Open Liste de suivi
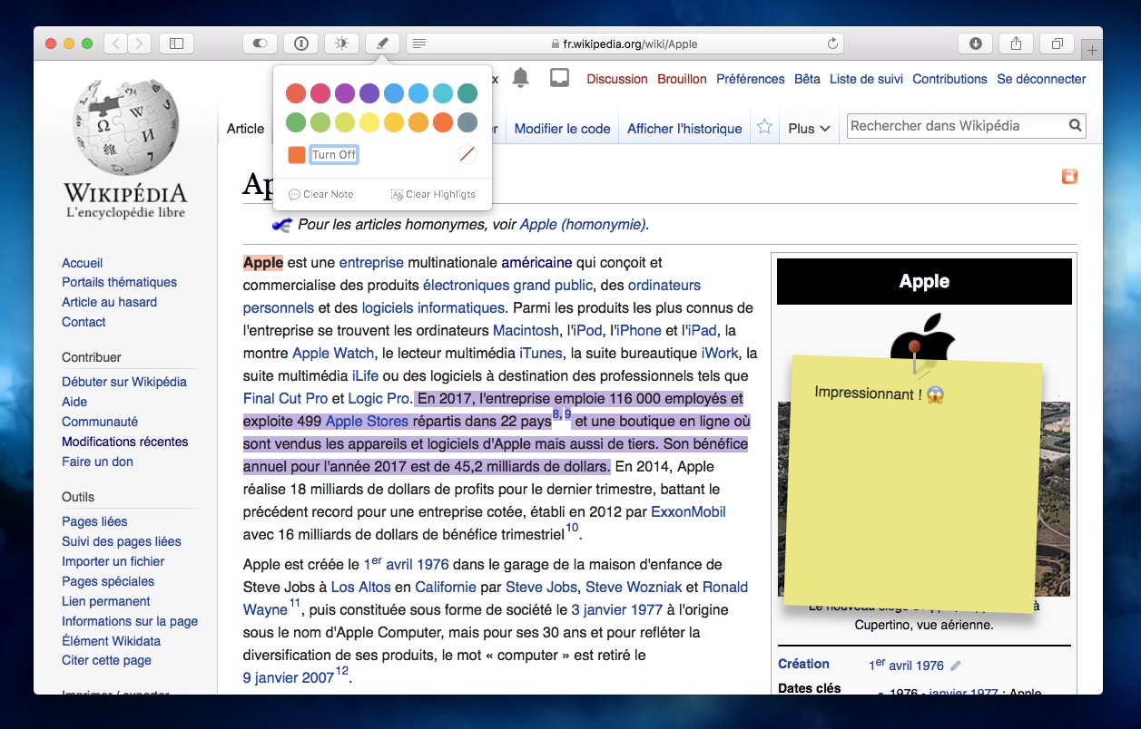 tap(866, 79)
